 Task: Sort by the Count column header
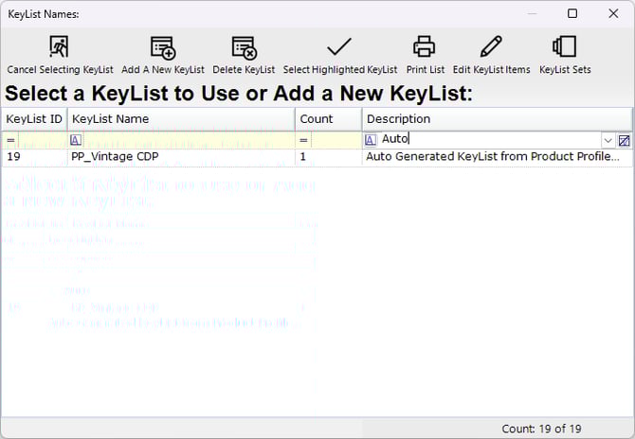328,119
